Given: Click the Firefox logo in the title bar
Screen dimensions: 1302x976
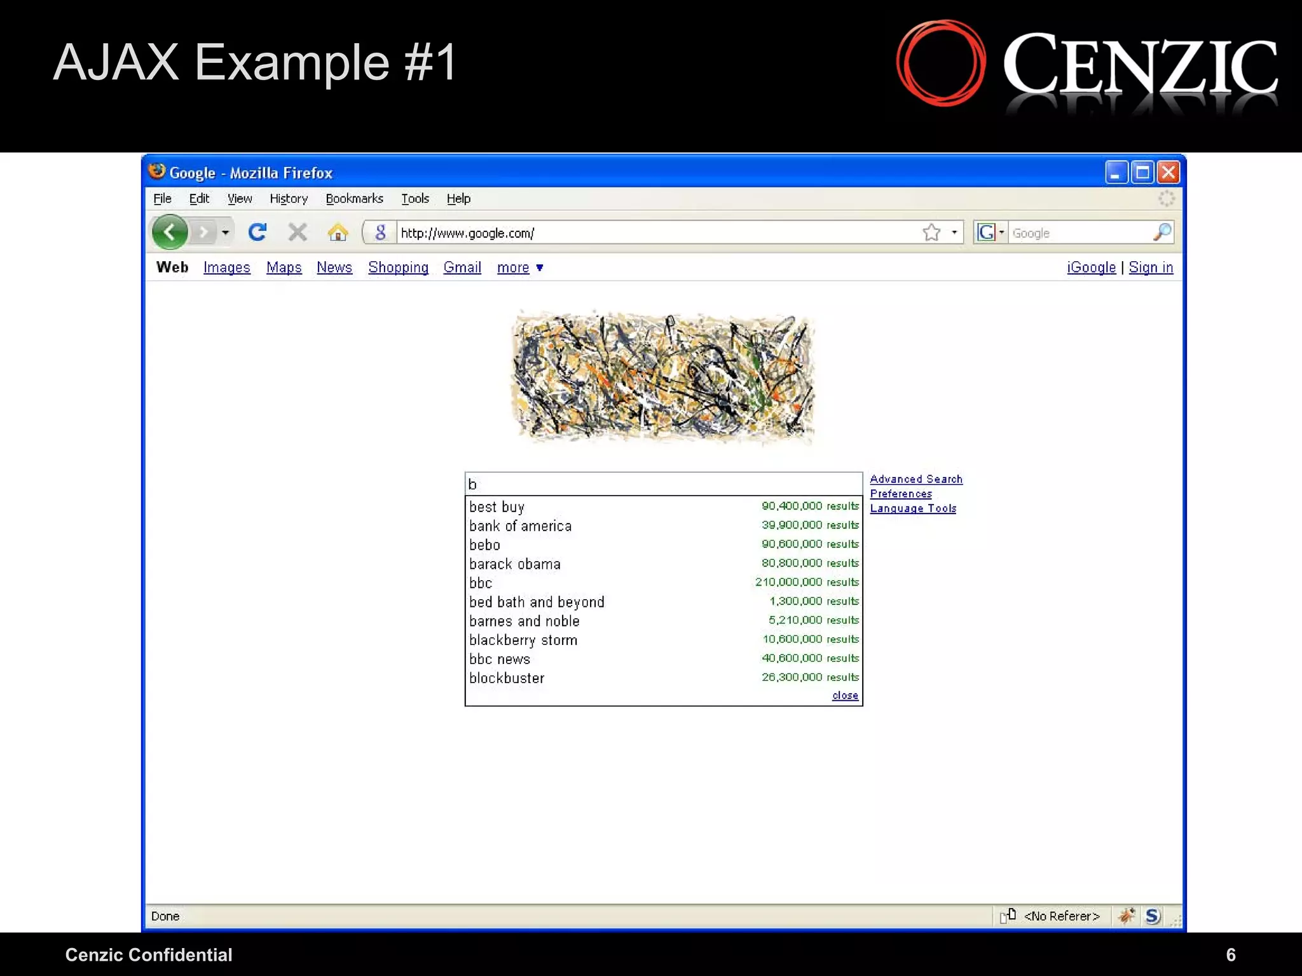Looking at the screenshot, I should (x=156, y=172).
